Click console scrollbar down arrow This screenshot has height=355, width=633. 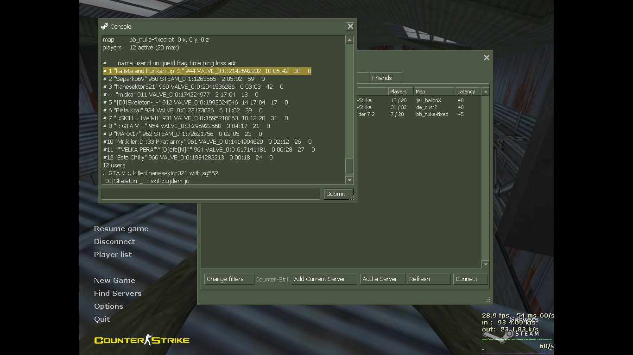pos(349,180)
